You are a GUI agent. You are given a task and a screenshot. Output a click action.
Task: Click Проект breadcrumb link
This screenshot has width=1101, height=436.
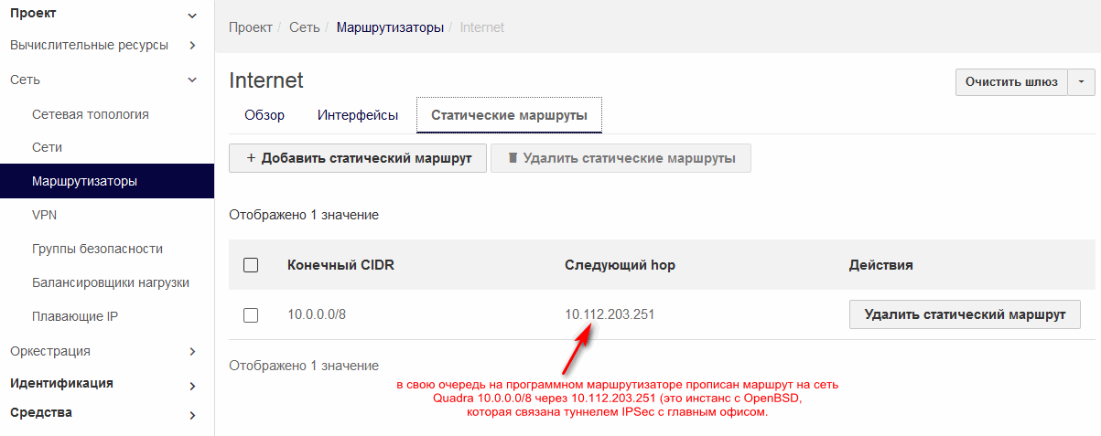[251, 27]
